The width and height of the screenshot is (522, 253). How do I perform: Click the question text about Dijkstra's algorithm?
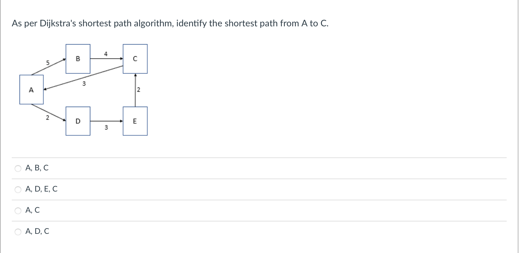point(170,23)
